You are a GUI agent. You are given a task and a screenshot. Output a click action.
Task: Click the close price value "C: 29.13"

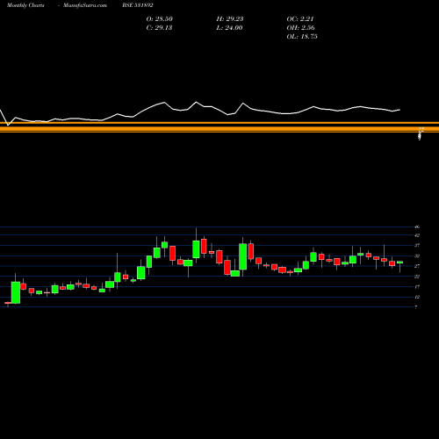point(159,28)
